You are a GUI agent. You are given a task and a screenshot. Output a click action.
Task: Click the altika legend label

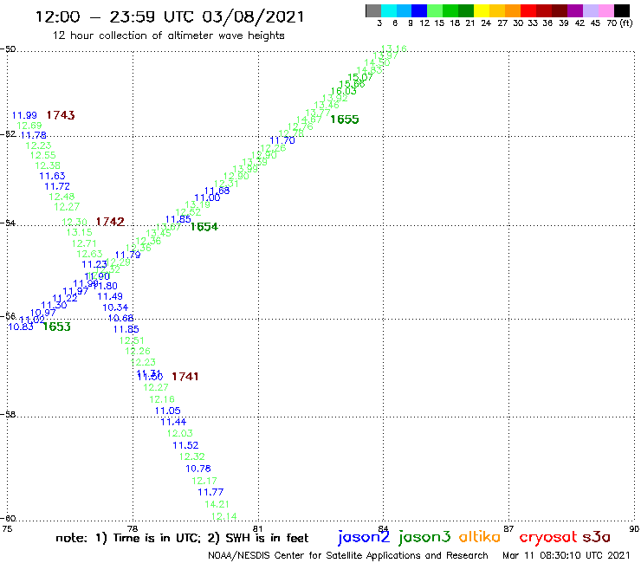point(480,536)
